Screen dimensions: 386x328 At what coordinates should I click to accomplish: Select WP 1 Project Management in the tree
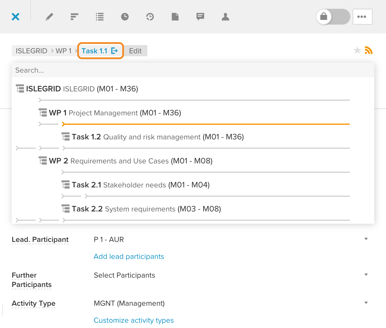click(x=110, y=113)
